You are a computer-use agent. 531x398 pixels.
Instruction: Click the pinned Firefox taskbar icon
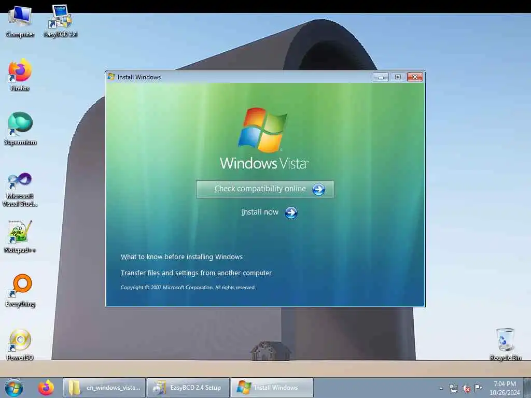pyautogui.click(x=46, y=388)
